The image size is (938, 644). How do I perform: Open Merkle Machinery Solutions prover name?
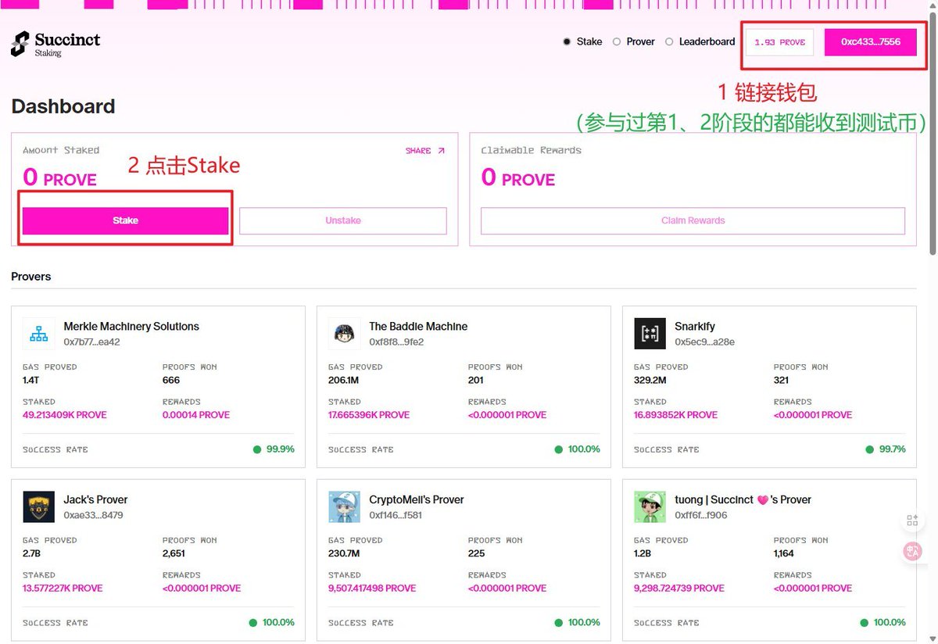point(131,326)
